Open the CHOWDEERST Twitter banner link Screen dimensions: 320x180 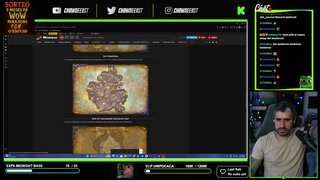pos(125,10)
